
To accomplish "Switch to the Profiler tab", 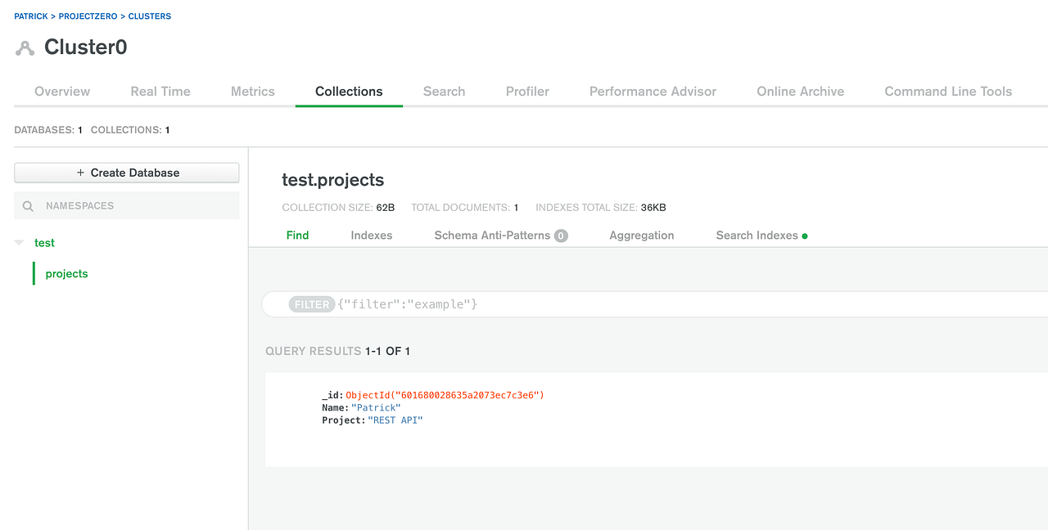I will point(526,91).
